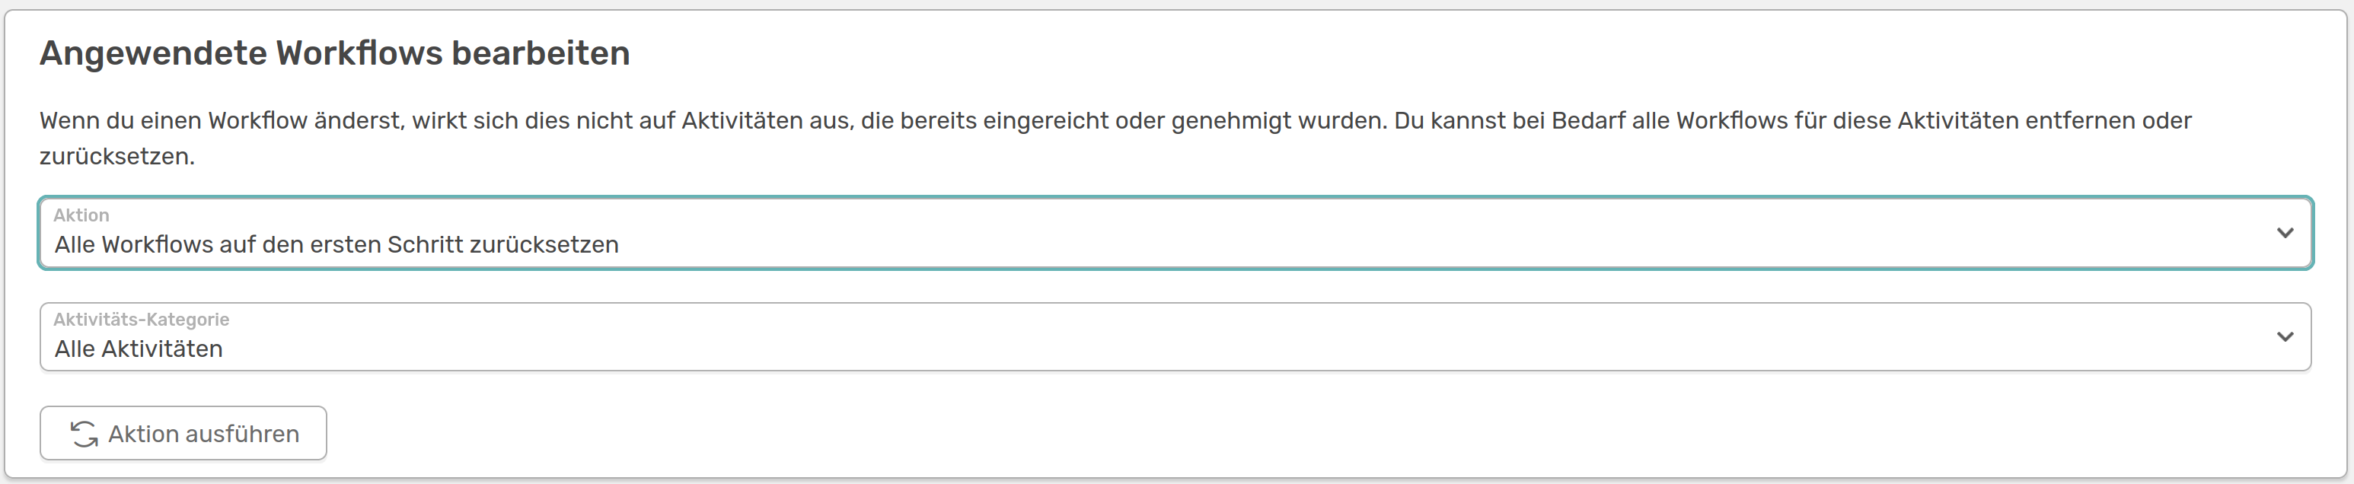Click the 'Angewendete Workflows bearbeiten' heading

coord(334,53)
